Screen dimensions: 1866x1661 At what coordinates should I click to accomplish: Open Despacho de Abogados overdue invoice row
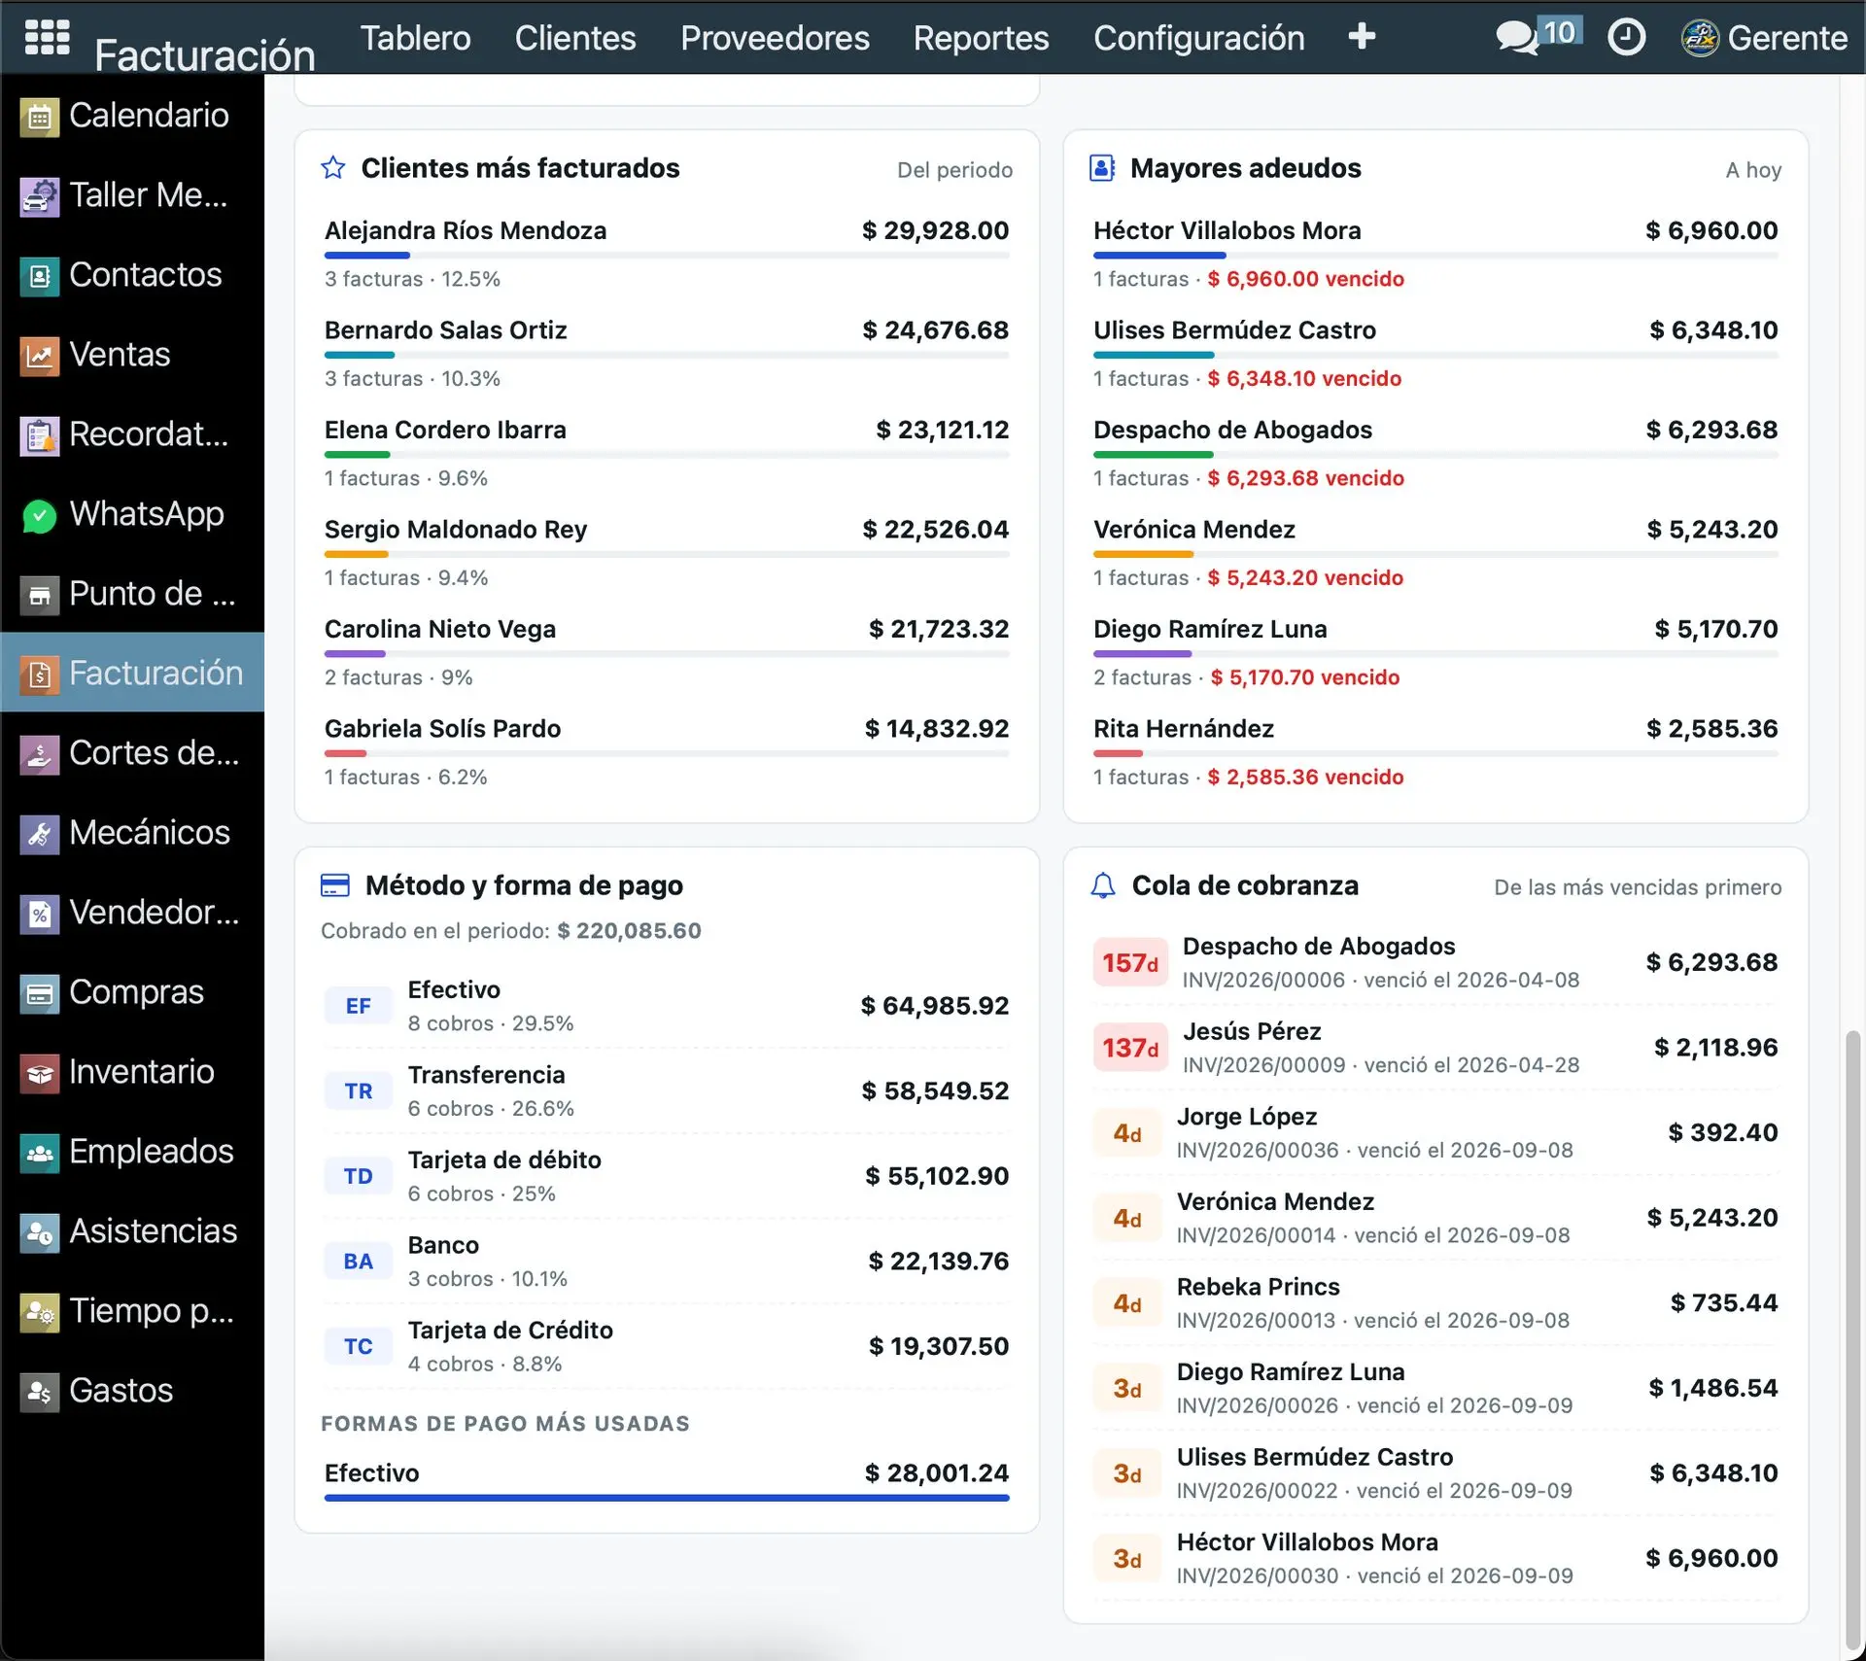pos(1435,962)
